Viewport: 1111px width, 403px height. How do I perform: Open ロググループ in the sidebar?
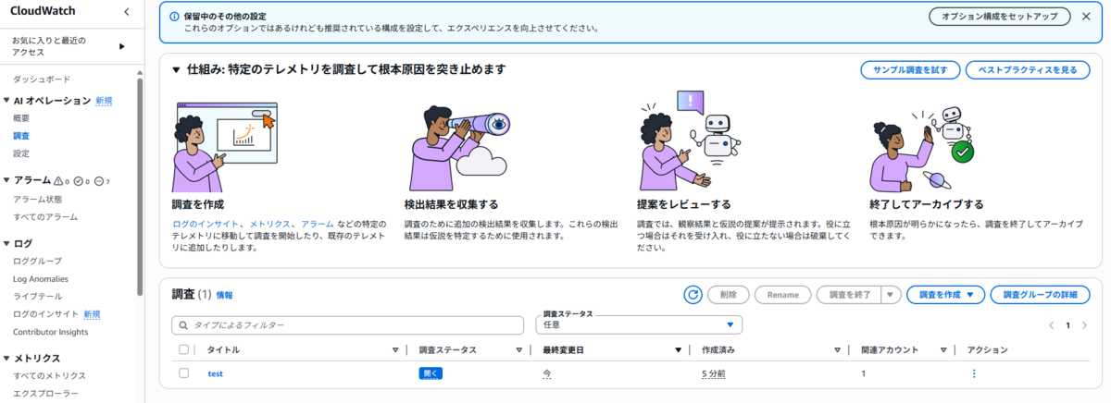pos(38,262)
